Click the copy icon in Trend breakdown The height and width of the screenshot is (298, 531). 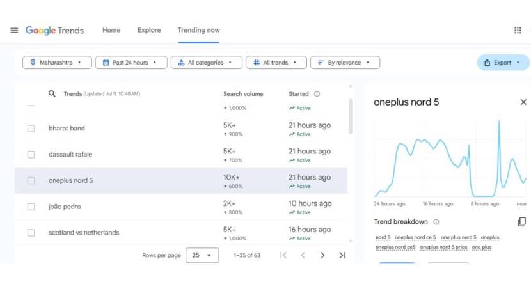pos(521,222)
